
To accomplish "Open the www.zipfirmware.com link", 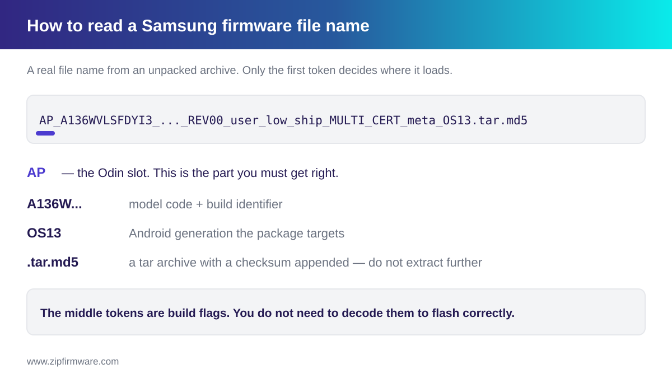I will coord(73,362).
